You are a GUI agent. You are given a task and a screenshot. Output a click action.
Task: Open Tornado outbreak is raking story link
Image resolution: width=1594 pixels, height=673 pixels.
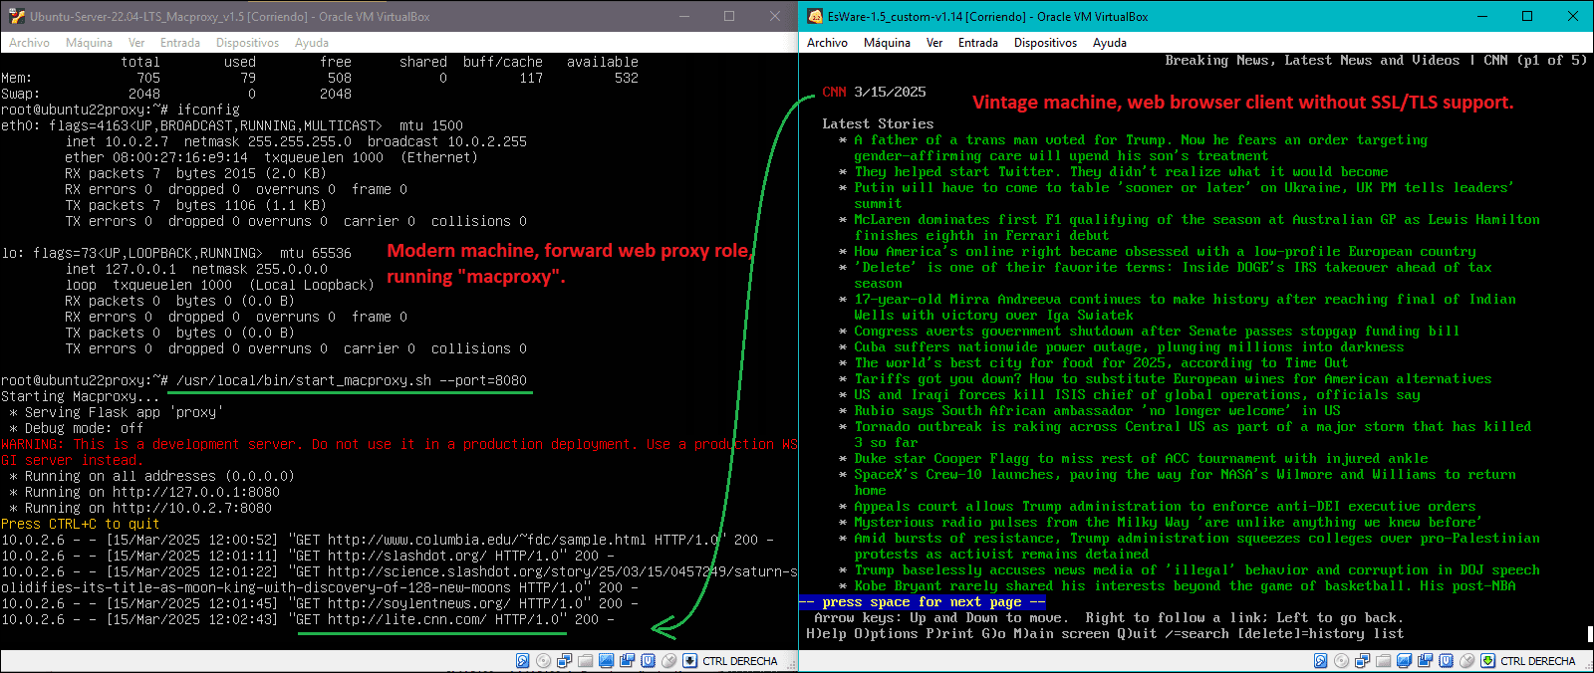pyautogui.click(x=1193, y=434)
